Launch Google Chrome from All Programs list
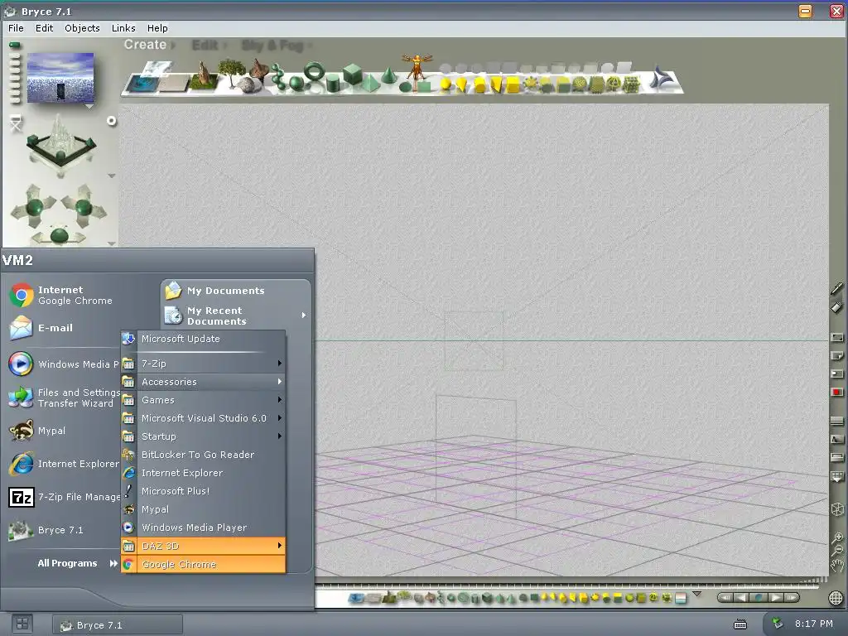 tap(204, 564)
